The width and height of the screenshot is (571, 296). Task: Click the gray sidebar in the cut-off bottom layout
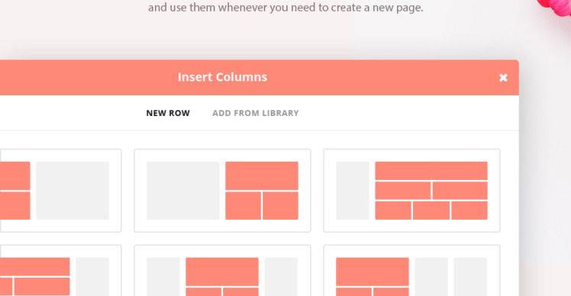click(x=92, y=277)
